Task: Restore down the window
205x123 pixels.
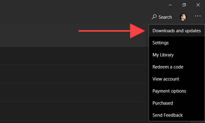Action: [184, 5]
